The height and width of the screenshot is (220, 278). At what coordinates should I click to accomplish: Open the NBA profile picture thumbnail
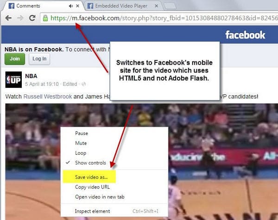click(13, 79)
